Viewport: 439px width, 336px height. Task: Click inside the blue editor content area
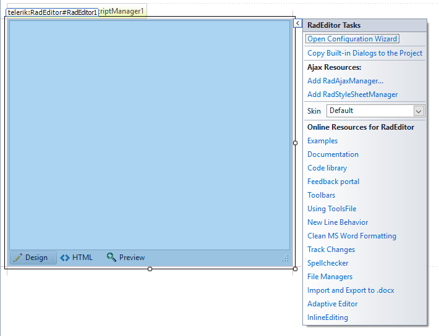[150, 135]
